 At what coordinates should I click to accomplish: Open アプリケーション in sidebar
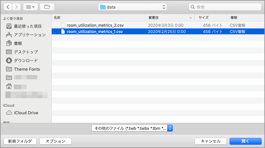click(x=30, y=35)
